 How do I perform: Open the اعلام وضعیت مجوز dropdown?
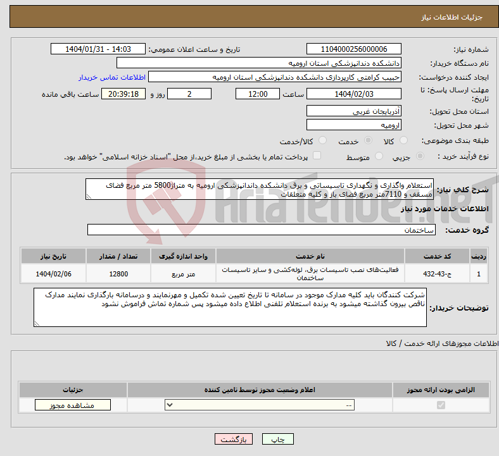coord(260,405)
